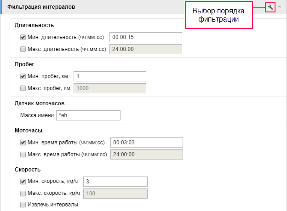
Task: Click the disabled max duration field
Action: pos(146,49)
